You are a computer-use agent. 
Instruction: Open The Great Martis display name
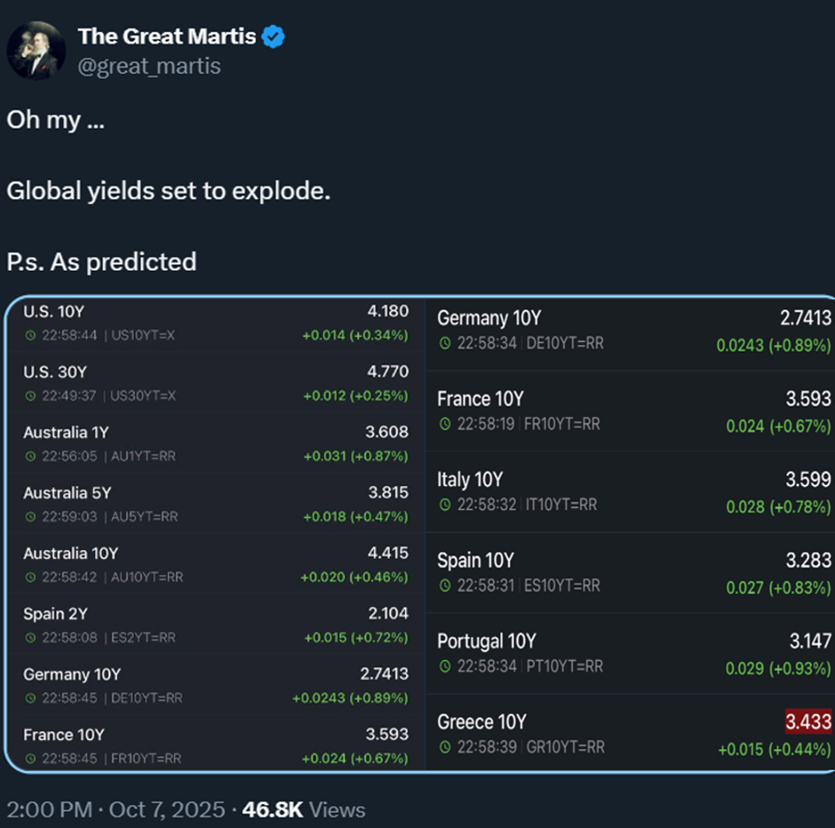point(166,36)
